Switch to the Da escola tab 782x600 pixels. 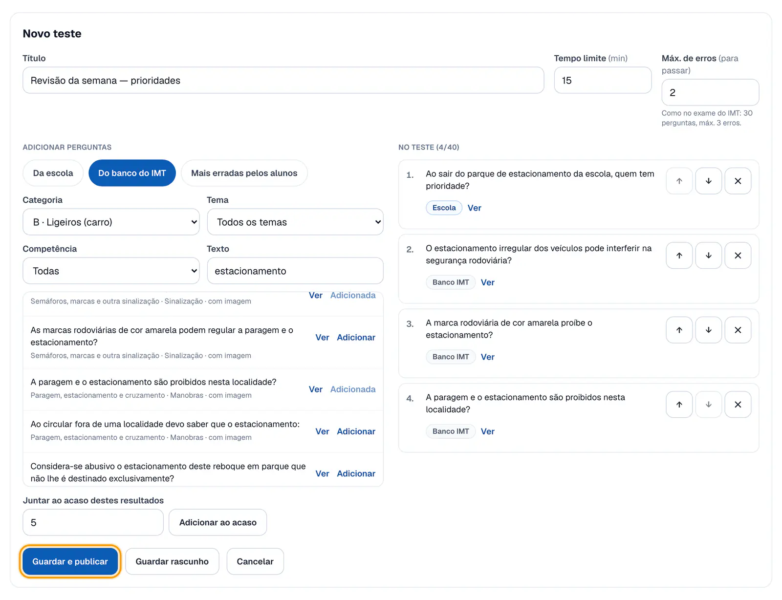(x=53, y=173)
